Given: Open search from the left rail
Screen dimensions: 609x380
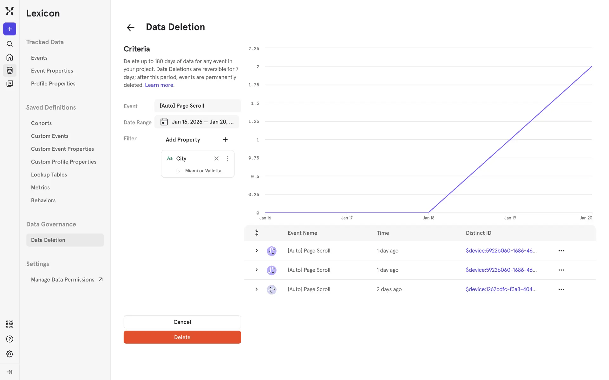Looking at the screenshot, I should click(x=10, y=44).
